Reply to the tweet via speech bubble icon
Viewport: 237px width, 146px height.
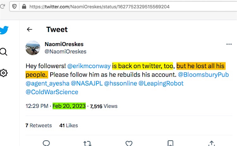(46, 143)
